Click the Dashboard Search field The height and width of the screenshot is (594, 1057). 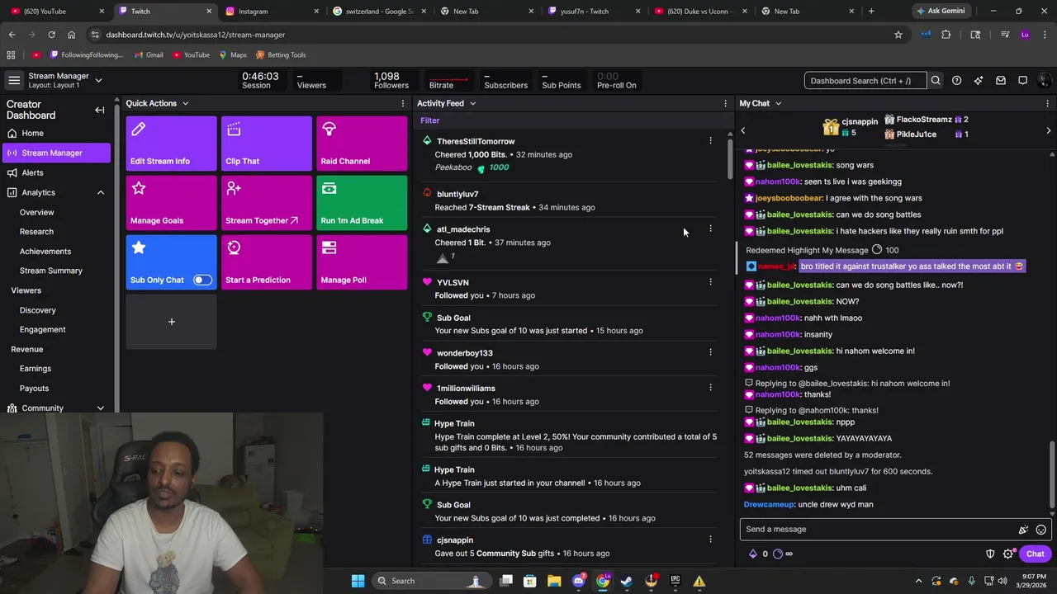coord(865,81)
